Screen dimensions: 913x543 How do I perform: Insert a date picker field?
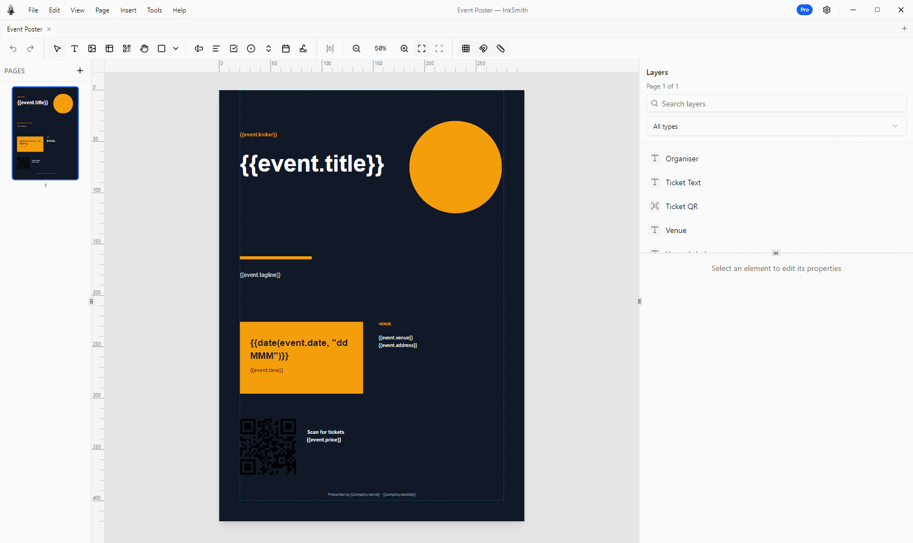pyautogui.click(x=286, y=48)
